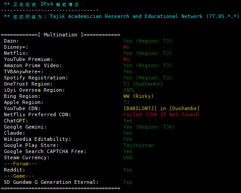Click the '---Game---' subsection header
Viewport: 241px width, 193px height.
tap(19, 176)
